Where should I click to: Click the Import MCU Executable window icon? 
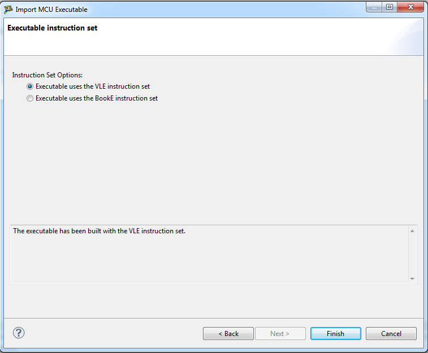tap(8, 9)
